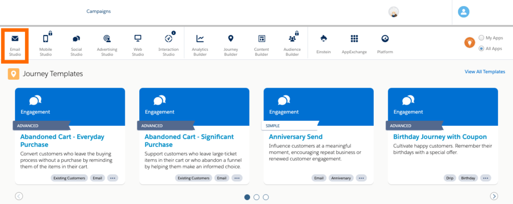Expand more tags on Anniversary Send card

361,178
